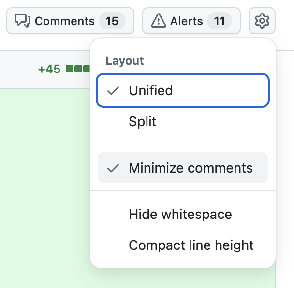Click the Layout section heading
294x288 pixels.
(x=125, y=61)
